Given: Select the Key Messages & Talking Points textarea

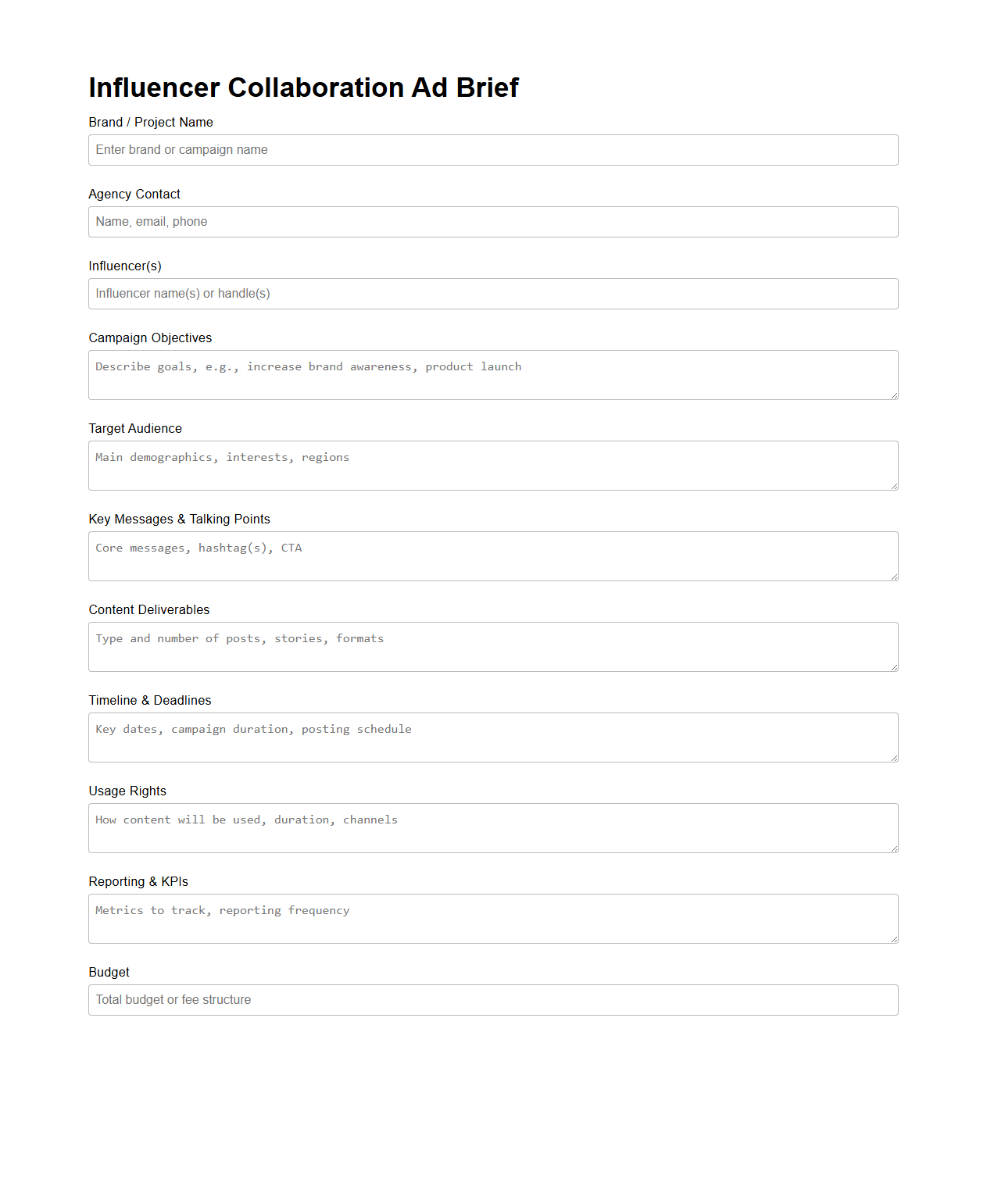Looking at the screenshot, I should pos(492,555).
